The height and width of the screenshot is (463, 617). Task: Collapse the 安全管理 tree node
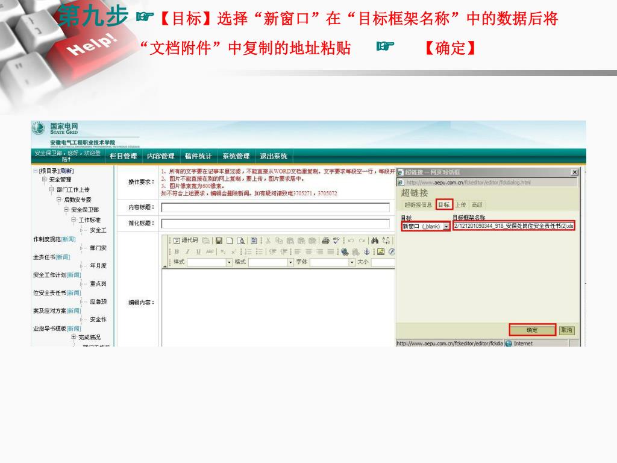(44, 179)
